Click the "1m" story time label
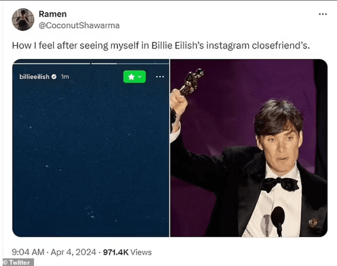This screenshot has height=266, width=337. pos(65,77)
